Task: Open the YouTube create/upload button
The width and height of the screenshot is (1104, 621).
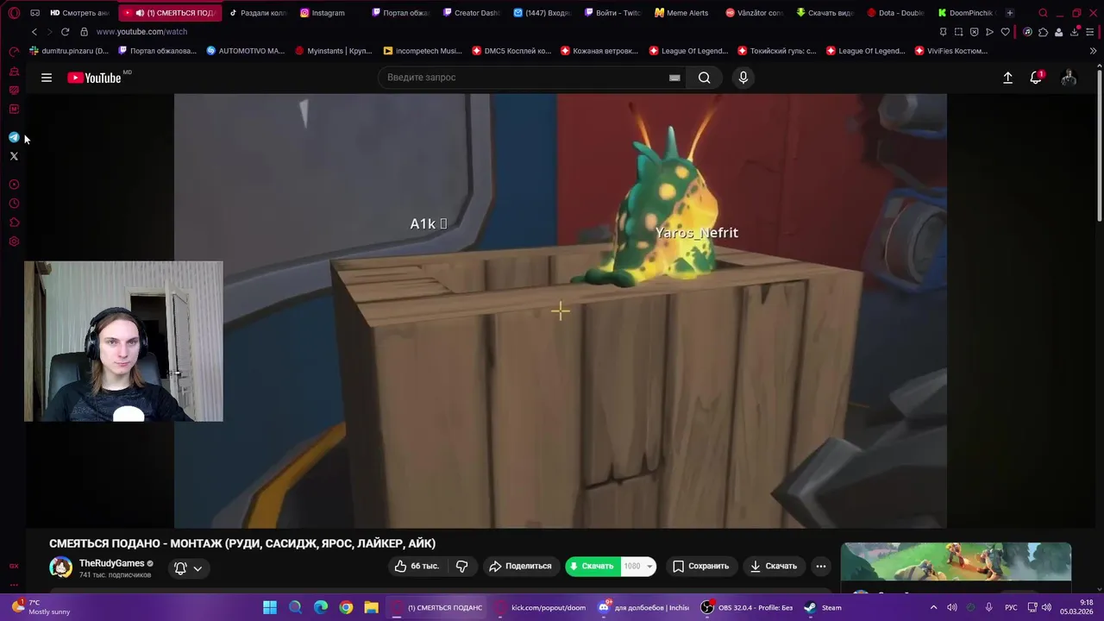Action: point(1007,78)
